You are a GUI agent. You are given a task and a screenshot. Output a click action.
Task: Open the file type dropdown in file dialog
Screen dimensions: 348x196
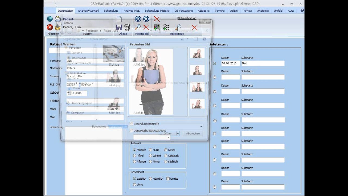[x=201, y=127]
